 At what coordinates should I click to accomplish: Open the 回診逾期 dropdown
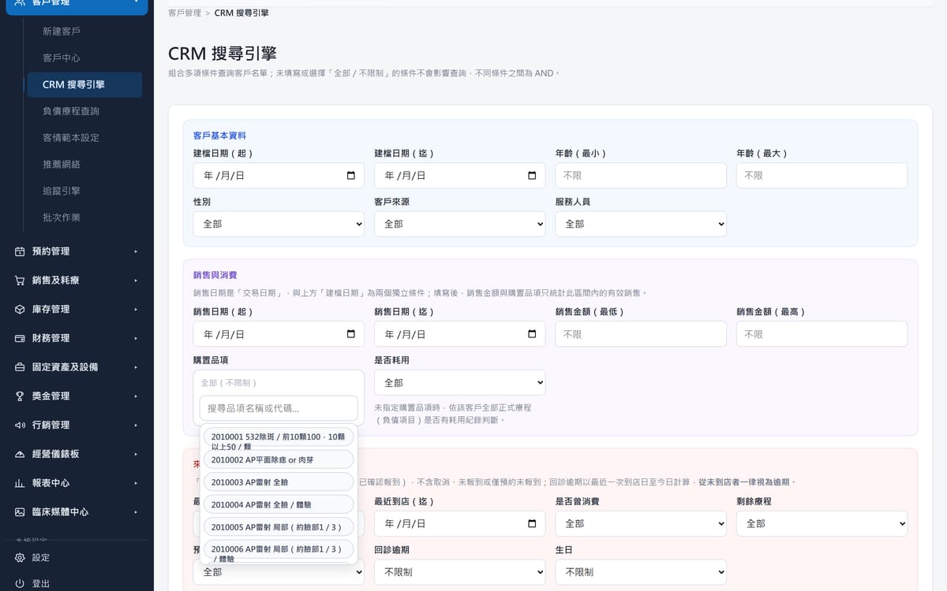point(459,572)
